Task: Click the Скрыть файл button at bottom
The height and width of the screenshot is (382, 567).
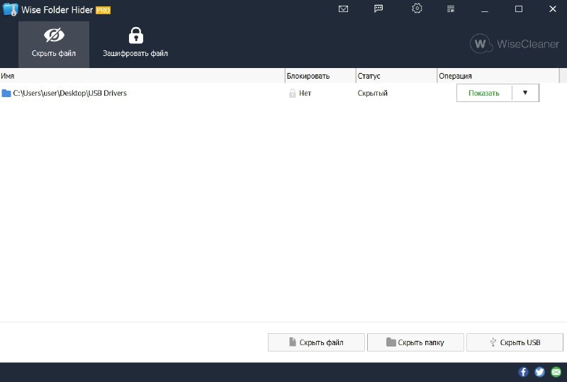Action: coord(316,342)
